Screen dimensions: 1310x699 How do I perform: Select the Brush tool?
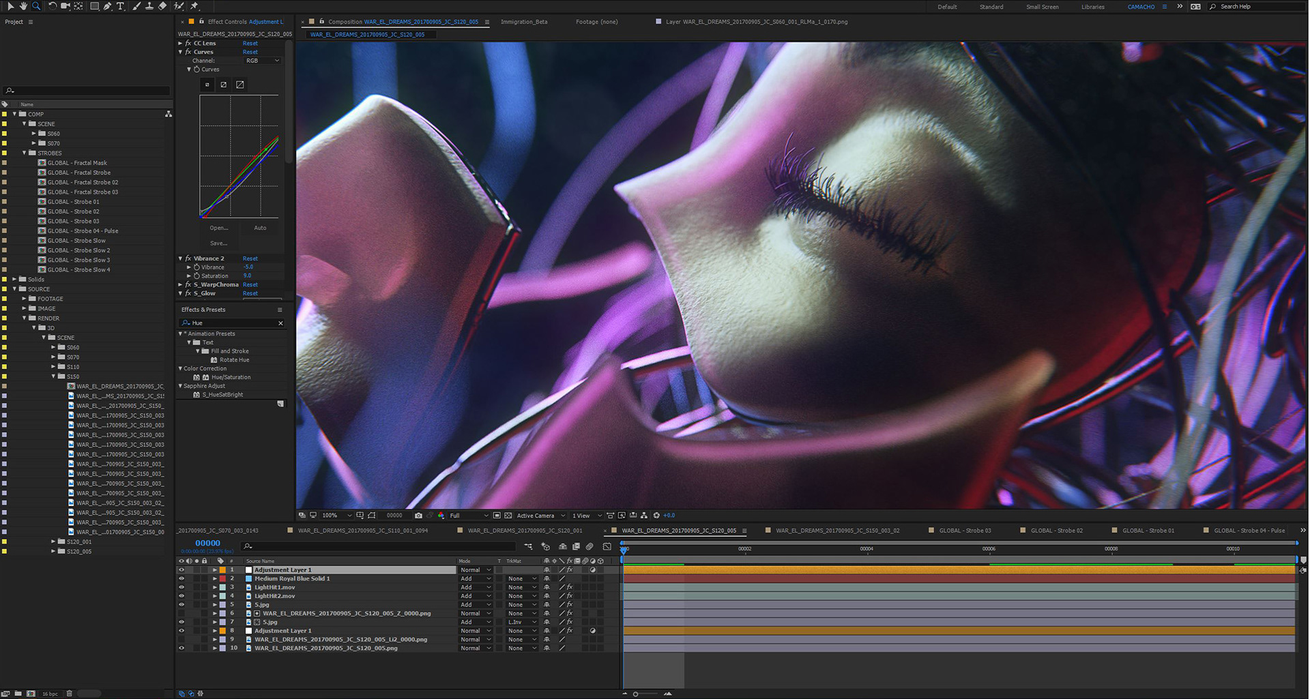pos(136,6)
